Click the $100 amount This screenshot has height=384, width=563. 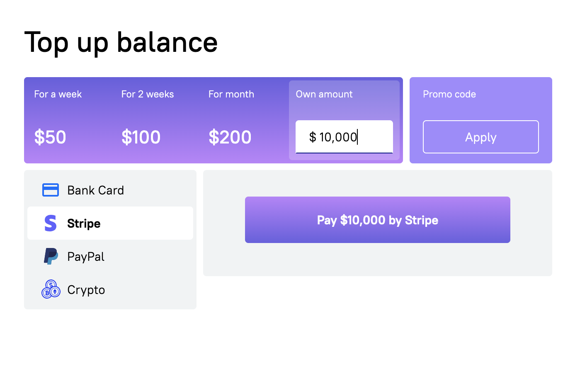click(141, 137)
